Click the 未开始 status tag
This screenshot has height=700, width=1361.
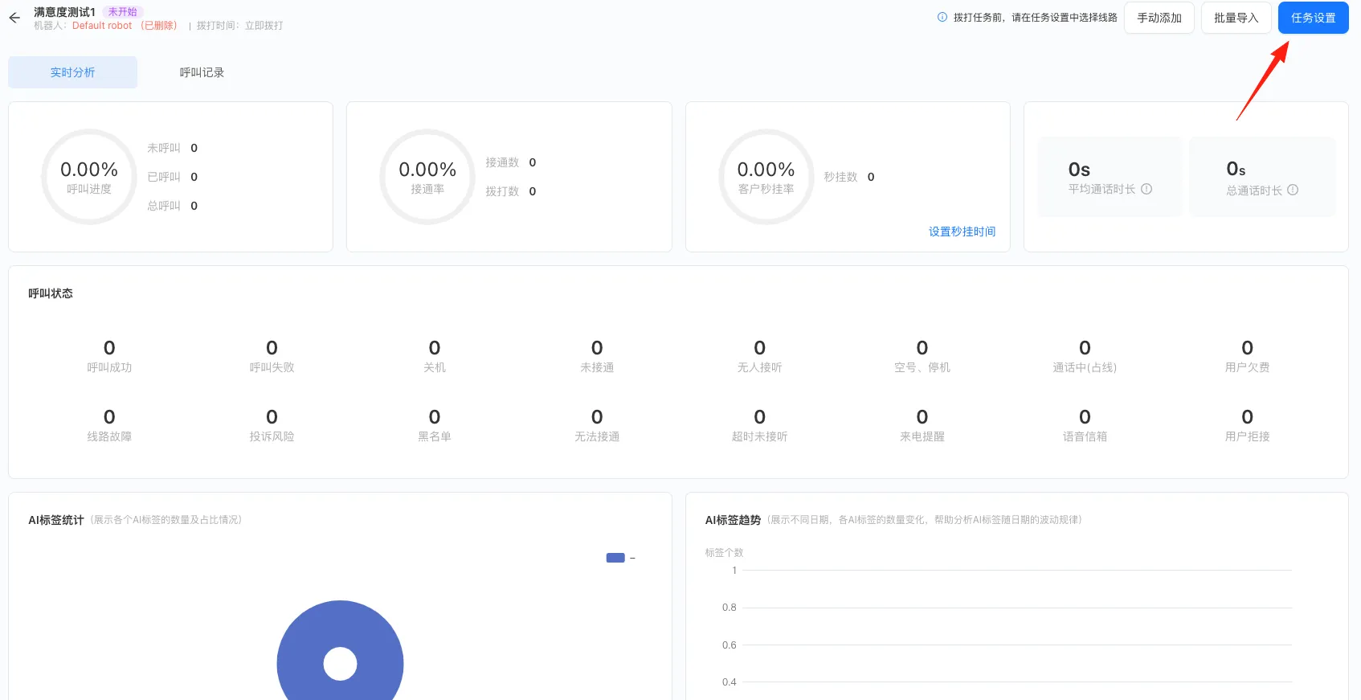(123, 12)
